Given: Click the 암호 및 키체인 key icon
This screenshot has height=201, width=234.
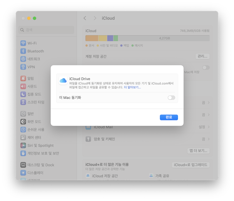Looking at the screenshot, I should (88, 139).
